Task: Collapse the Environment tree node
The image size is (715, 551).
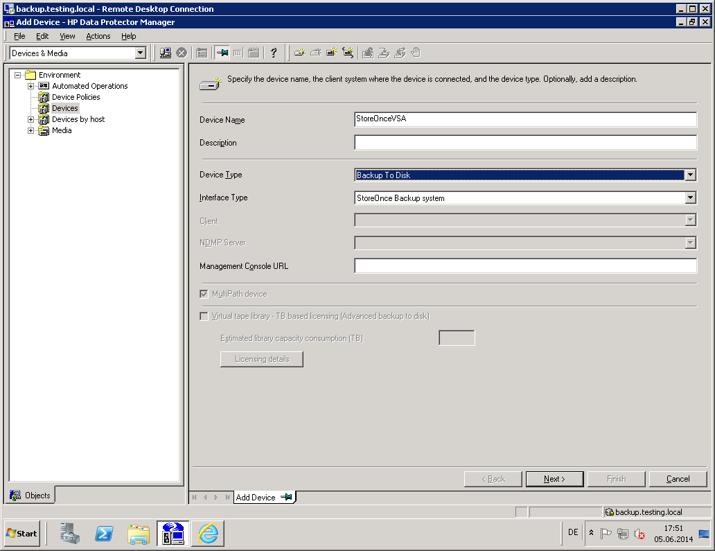Action: tap(18, 75)
